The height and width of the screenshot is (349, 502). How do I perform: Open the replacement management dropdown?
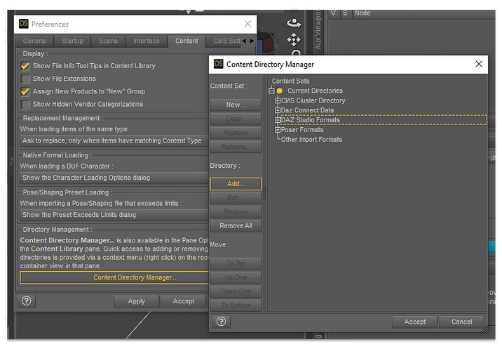tap(114, 141)
